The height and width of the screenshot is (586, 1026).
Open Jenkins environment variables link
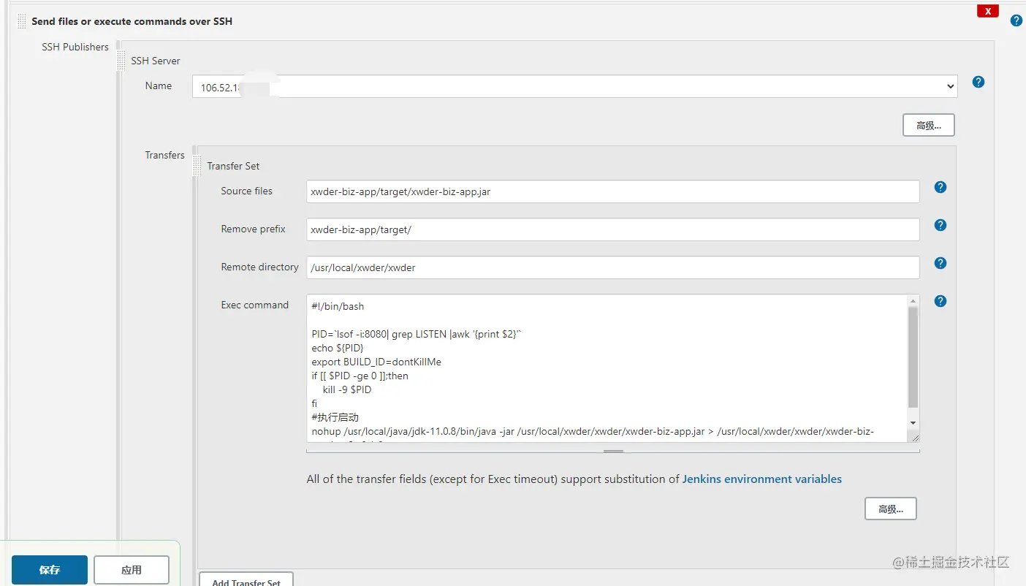[x=761, y=479]
